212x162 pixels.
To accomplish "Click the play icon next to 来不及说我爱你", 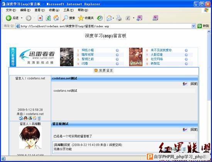I will pos(186,50).
